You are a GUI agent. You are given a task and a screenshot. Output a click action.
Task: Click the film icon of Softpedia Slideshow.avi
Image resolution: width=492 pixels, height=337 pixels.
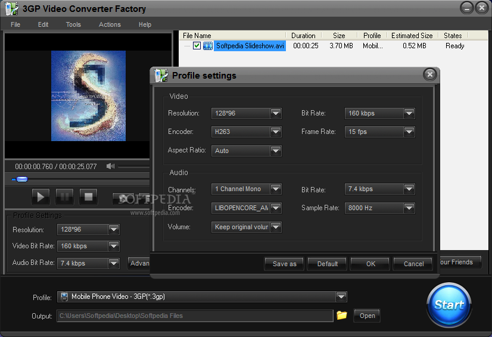coord(208,46)
